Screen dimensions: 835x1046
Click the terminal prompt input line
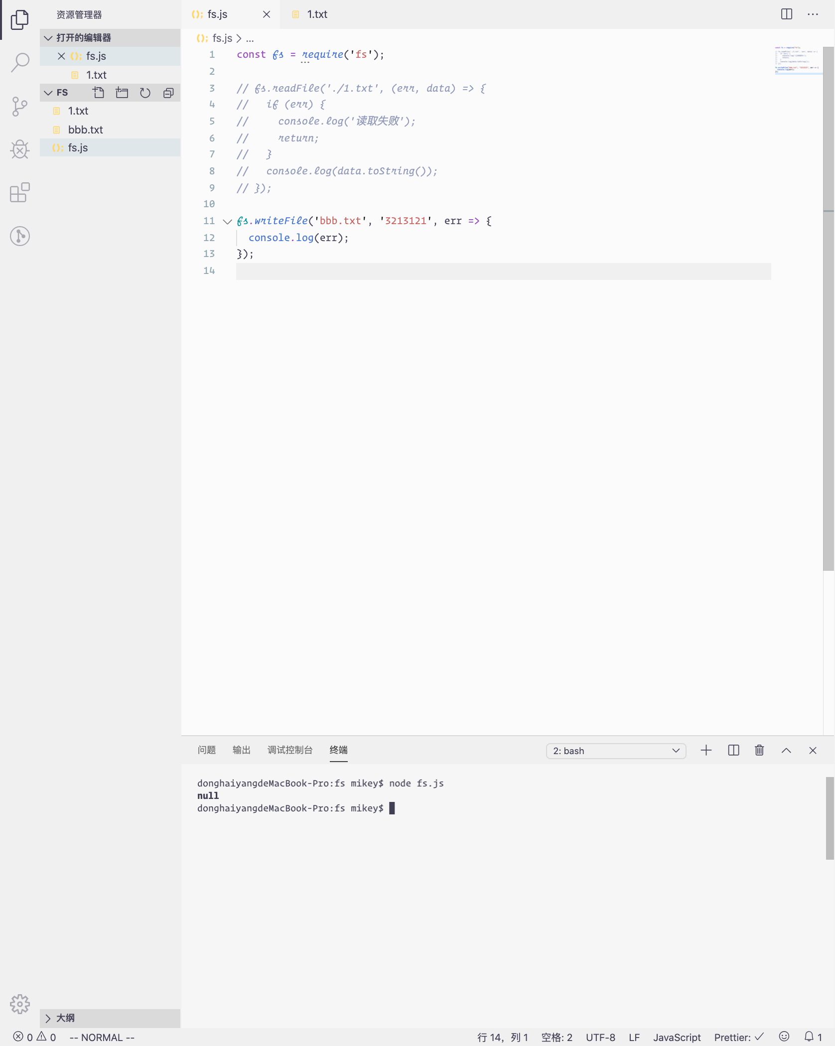pos(296,808)
